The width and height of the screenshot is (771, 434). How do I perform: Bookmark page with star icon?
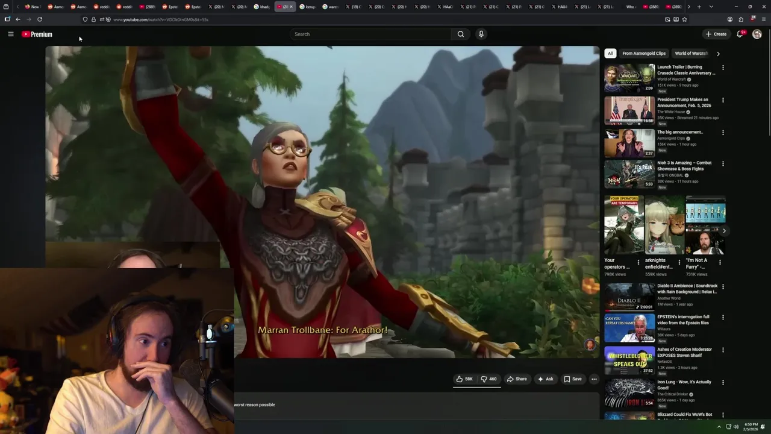point(684,19)
